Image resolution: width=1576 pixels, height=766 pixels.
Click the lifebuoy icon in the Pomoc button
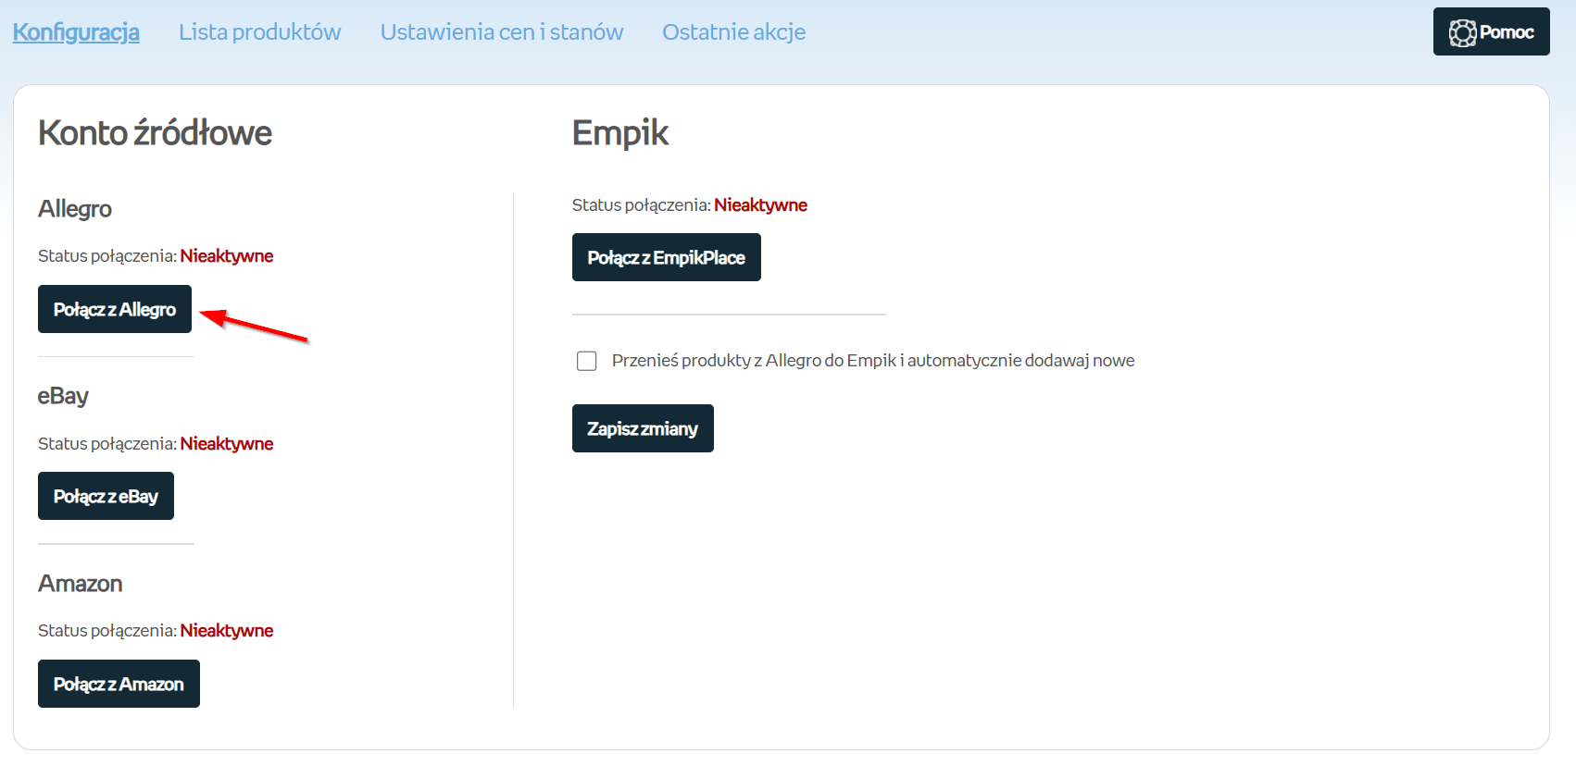(x=1462, y=33)
